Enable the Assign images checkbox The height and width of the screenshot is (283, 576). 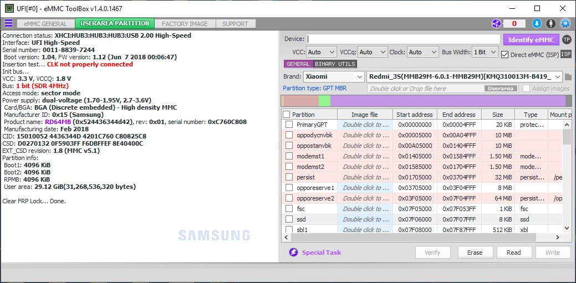pos(527,89)
